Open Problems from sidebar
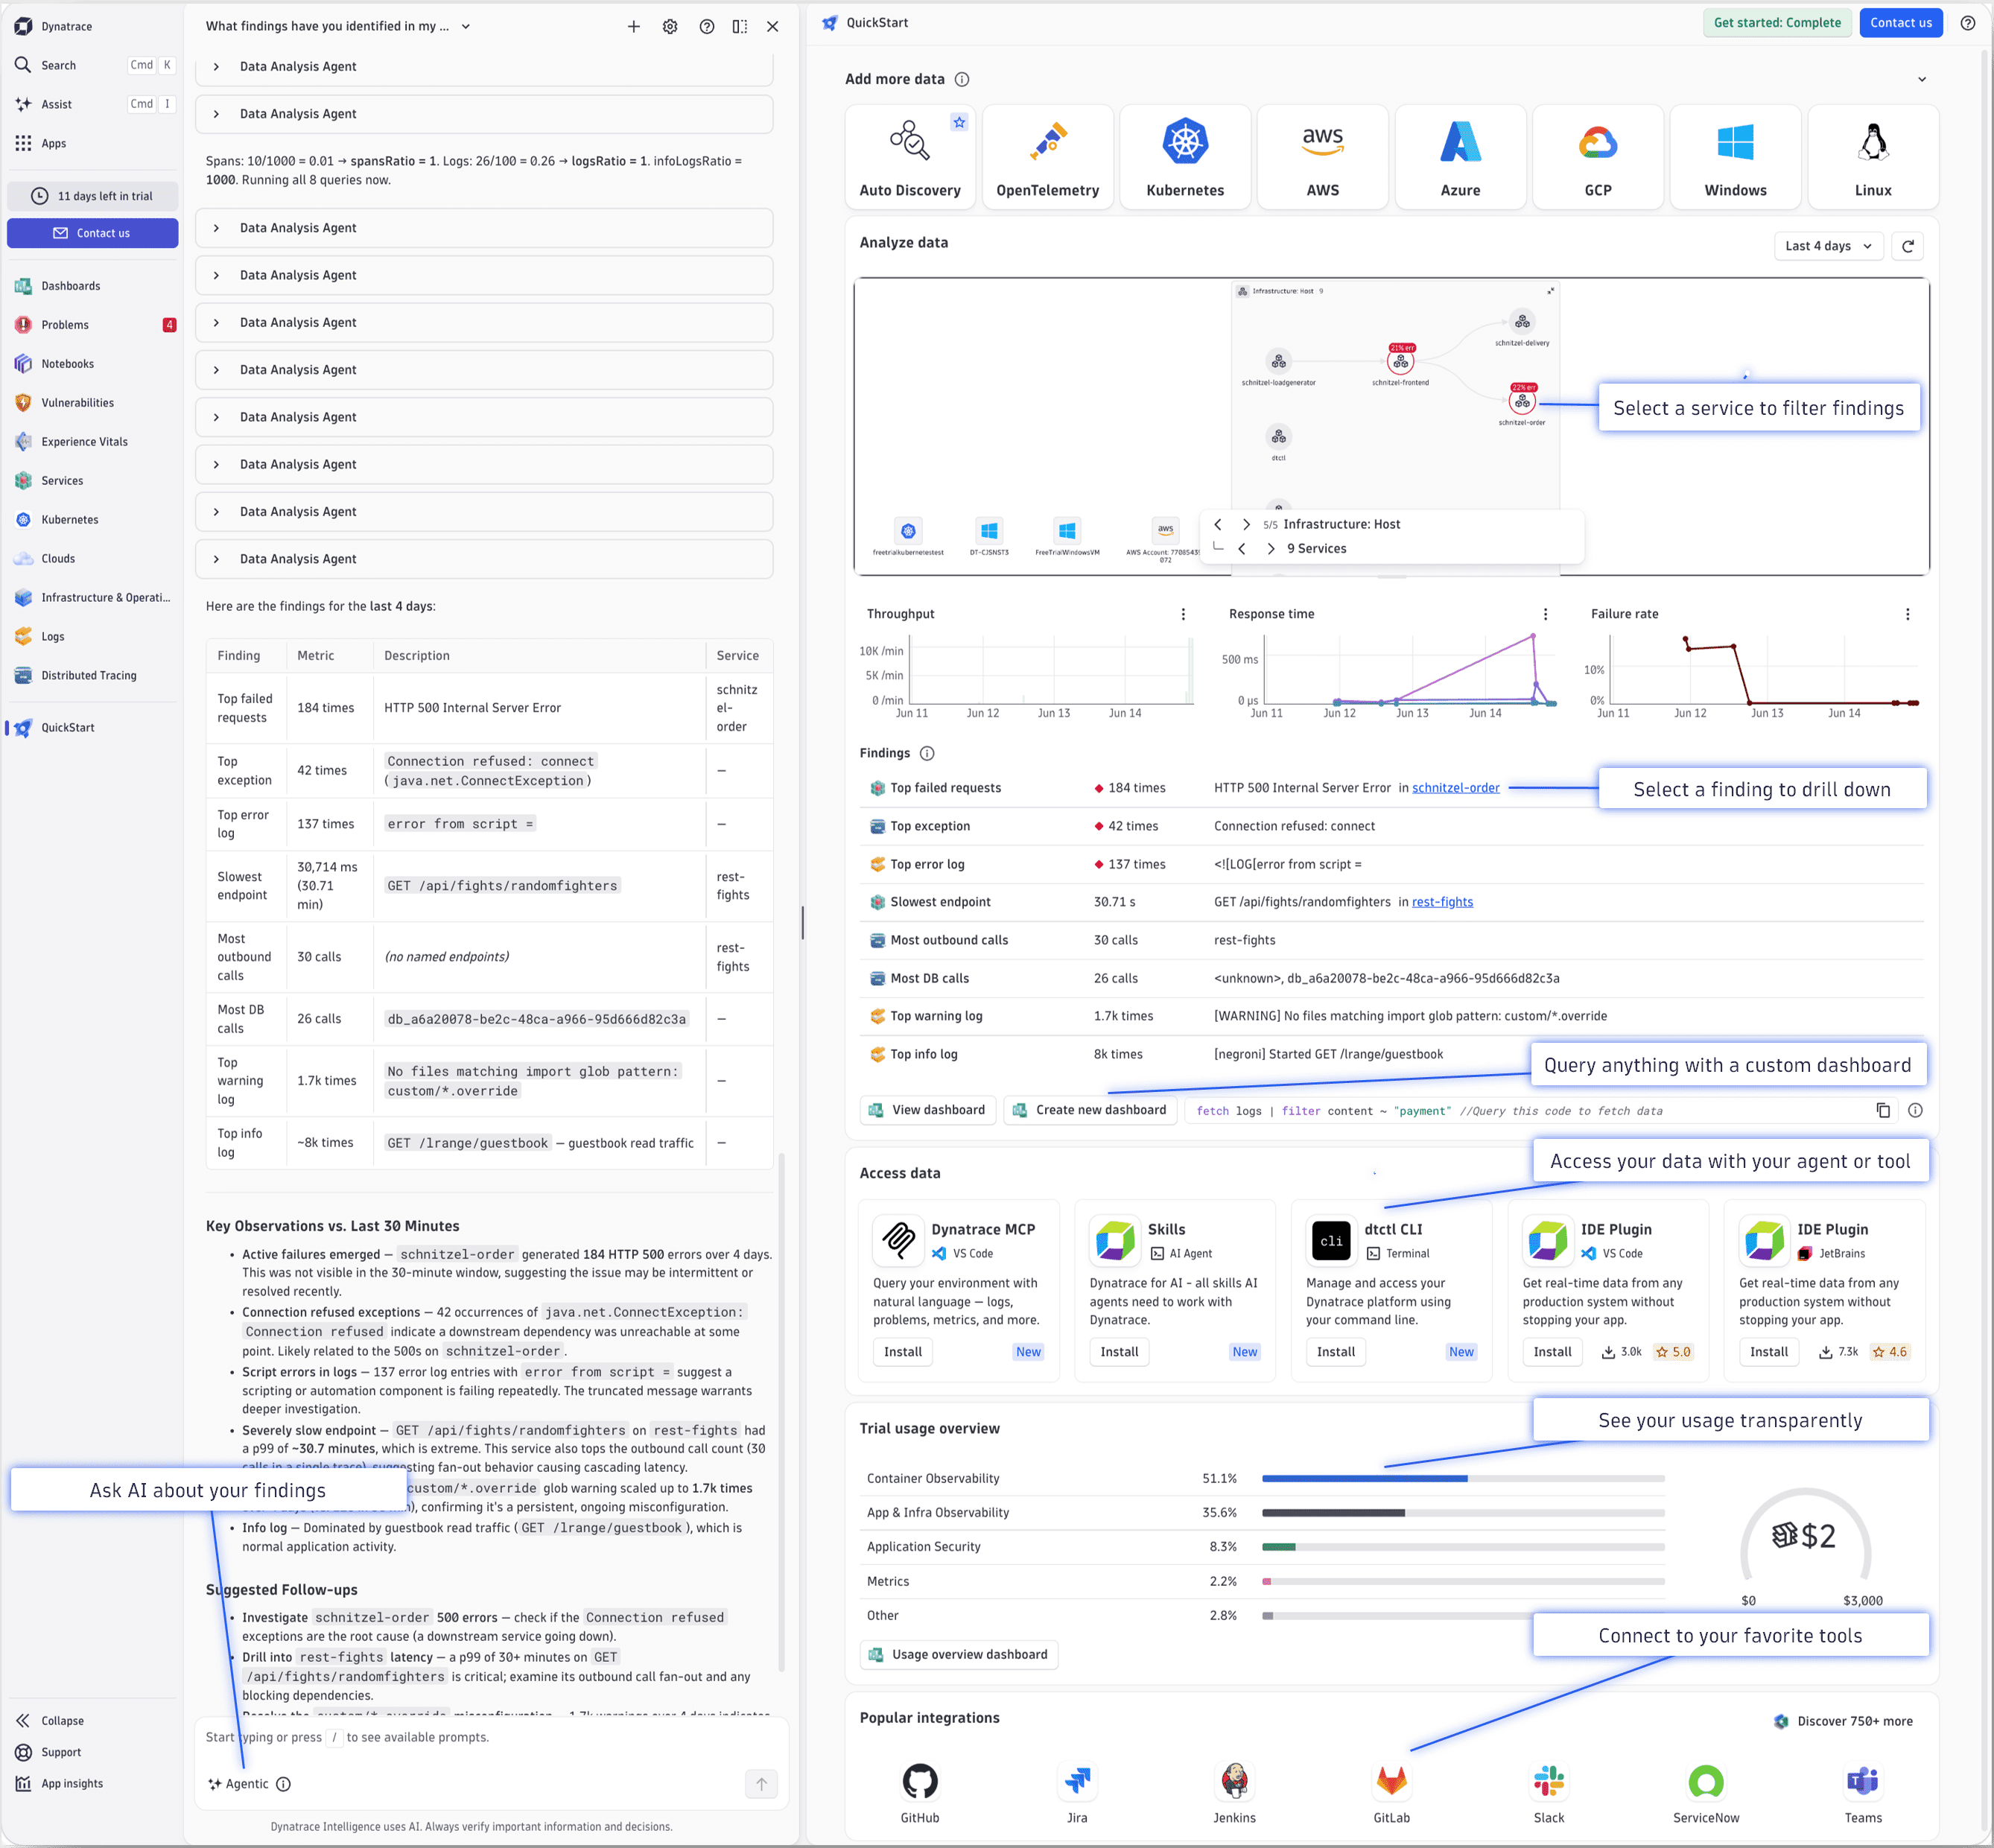Screen dimensions: 1994x1848 pos(65,325)
